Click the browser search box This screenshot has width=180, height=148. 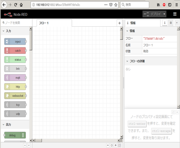(135, 5)
